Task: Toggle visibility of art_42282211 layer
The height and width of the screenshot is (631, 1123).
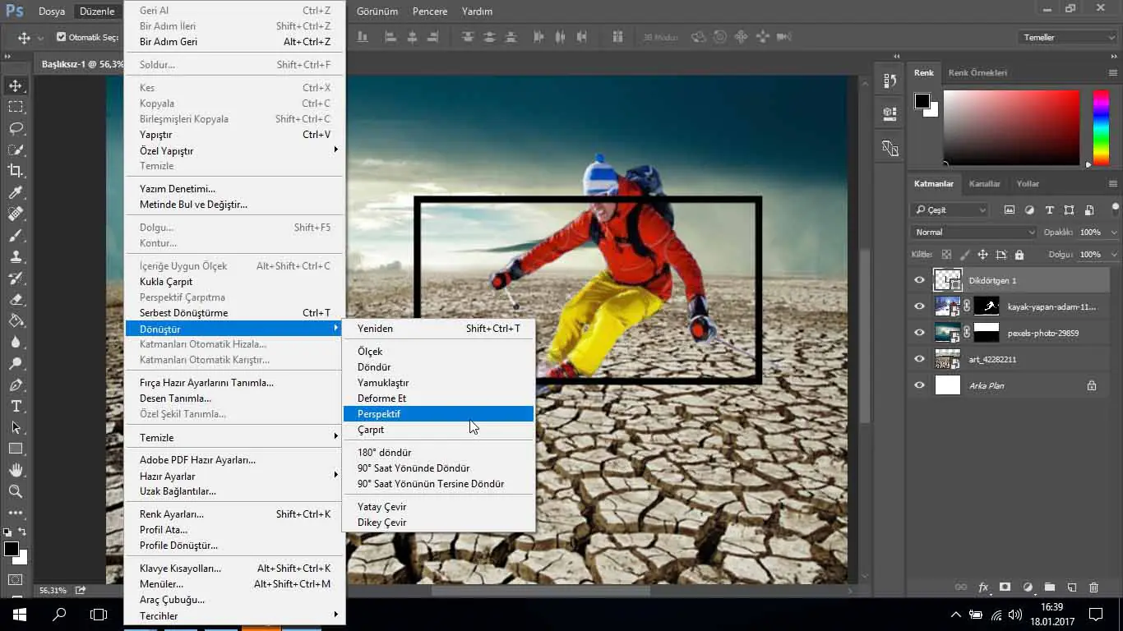Action: [x=919, y=359]
